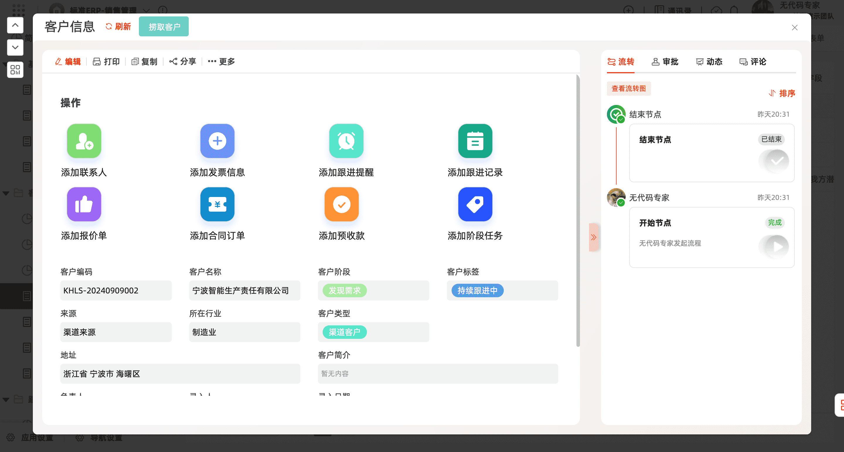Click the 捞取客户 button
This screenshot has width=844, height=452.
tap(164, 27)
